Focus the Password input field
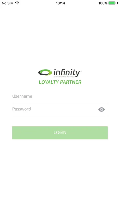Image resolution: width=120 pixels, height=214 pixels. click(55, 109)
